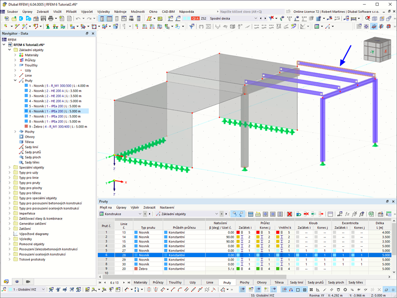
Task: Click the Print icon in the toolbar
Action: point(51,18)
